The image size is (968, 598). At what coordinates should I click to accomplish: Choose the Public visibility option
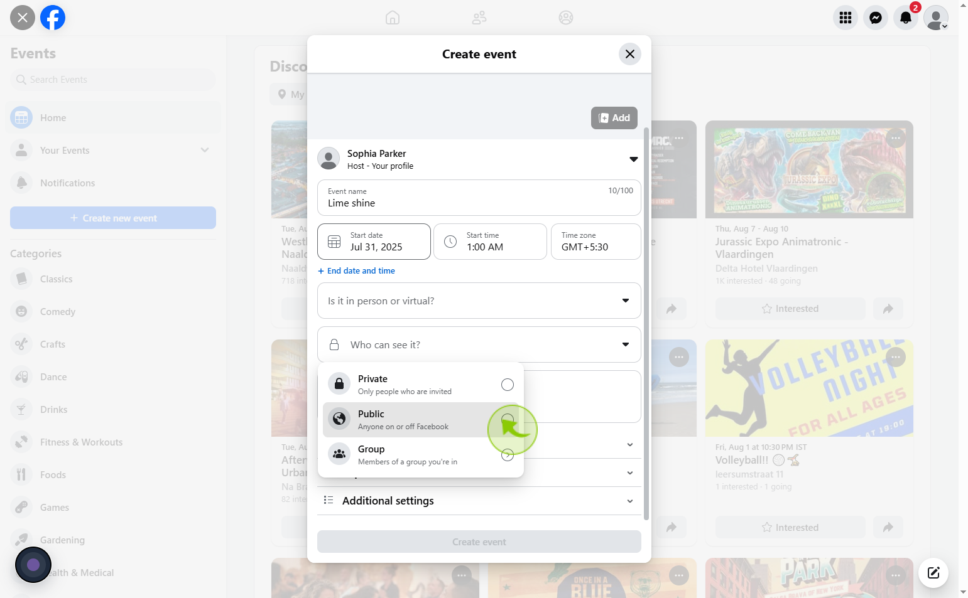(421, 420)
